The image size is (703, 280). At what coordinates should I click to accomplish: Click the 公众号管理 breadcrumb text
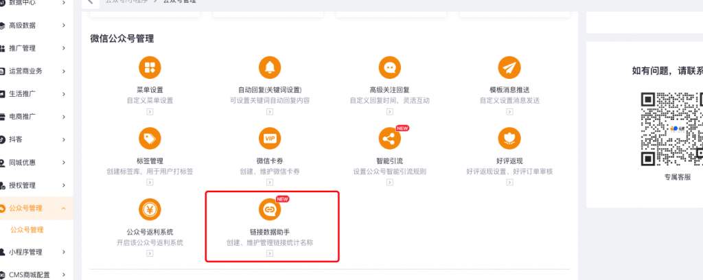[179, 1]
